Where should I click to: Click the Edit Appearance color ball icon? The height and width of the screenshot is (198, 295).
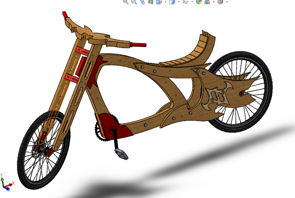coord(199,2)
